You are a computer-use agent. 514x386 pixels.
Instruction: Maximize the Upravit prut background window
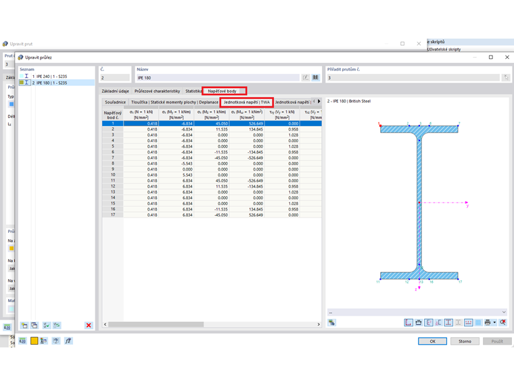tap(402, 43)
